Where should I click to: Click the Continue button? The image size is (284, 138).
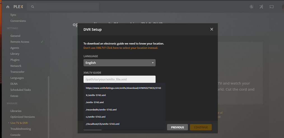[201, 127]
